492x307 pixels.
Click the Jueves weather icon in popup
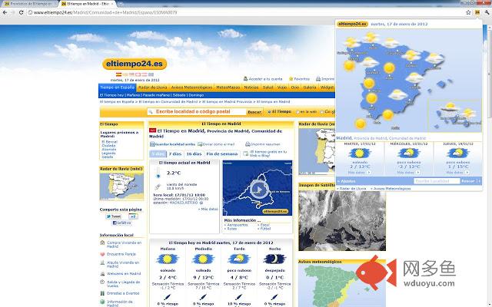458,153
